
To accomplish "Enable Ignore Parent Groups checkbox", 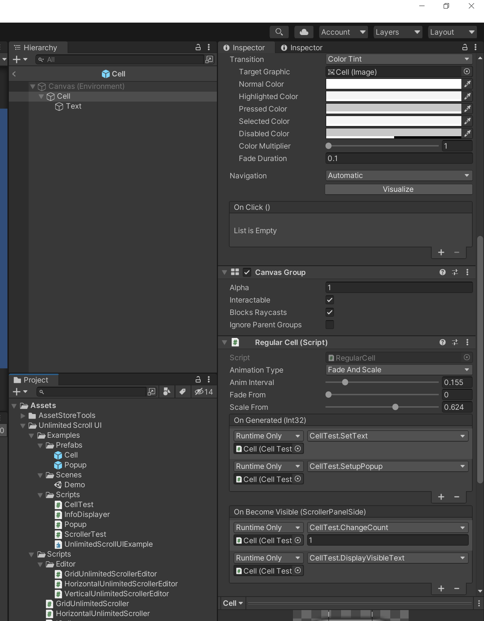I will [x=330, y=325].
